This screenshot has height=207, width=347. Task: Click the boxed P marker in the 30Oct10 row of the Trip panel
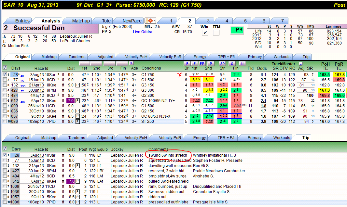tap(77, 191)
